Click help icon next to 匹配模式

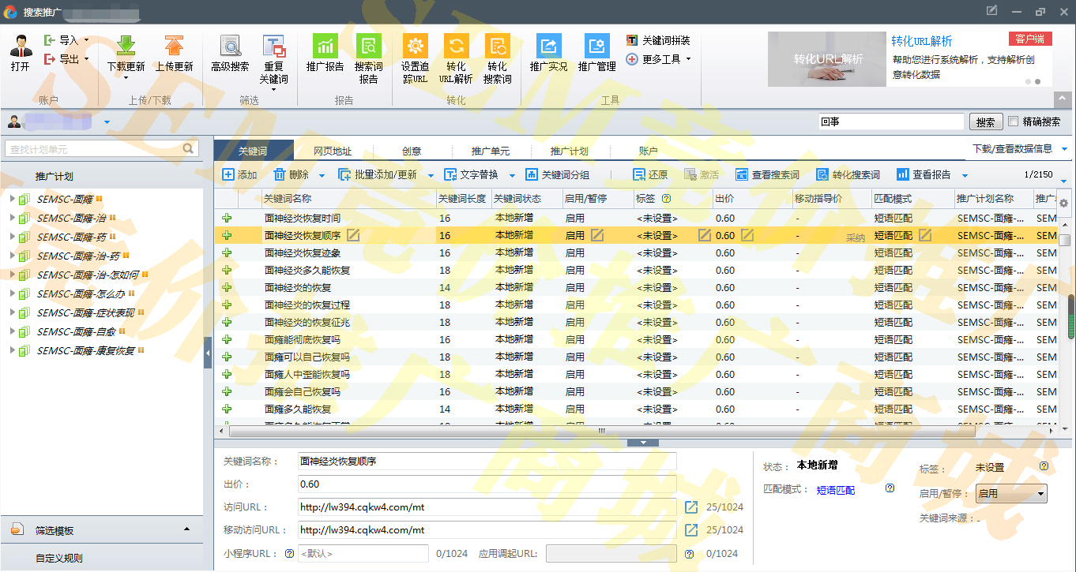(x=890, y=488)
